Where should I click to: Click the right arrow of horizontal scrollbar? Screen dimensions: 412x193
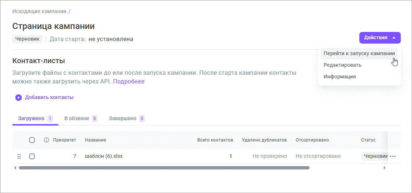point(384,168)
